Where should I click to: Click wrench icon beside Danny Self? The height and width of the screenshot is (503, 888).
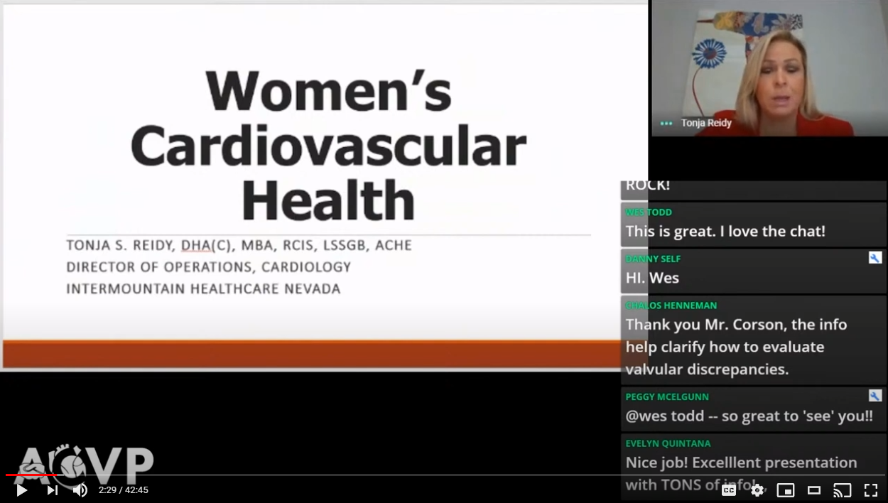(875, 258)
